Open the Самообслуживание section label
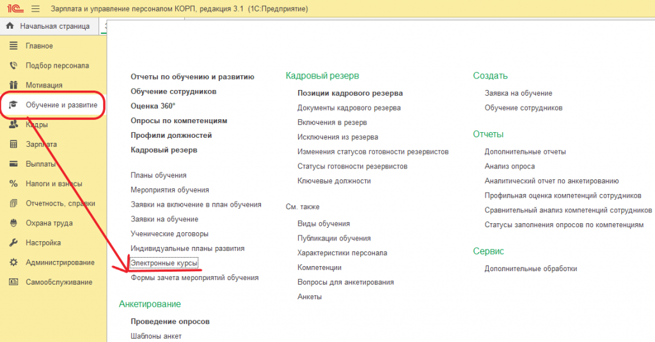Image resolution: width=655 pixels, height=342 pixels. (59, 282)
